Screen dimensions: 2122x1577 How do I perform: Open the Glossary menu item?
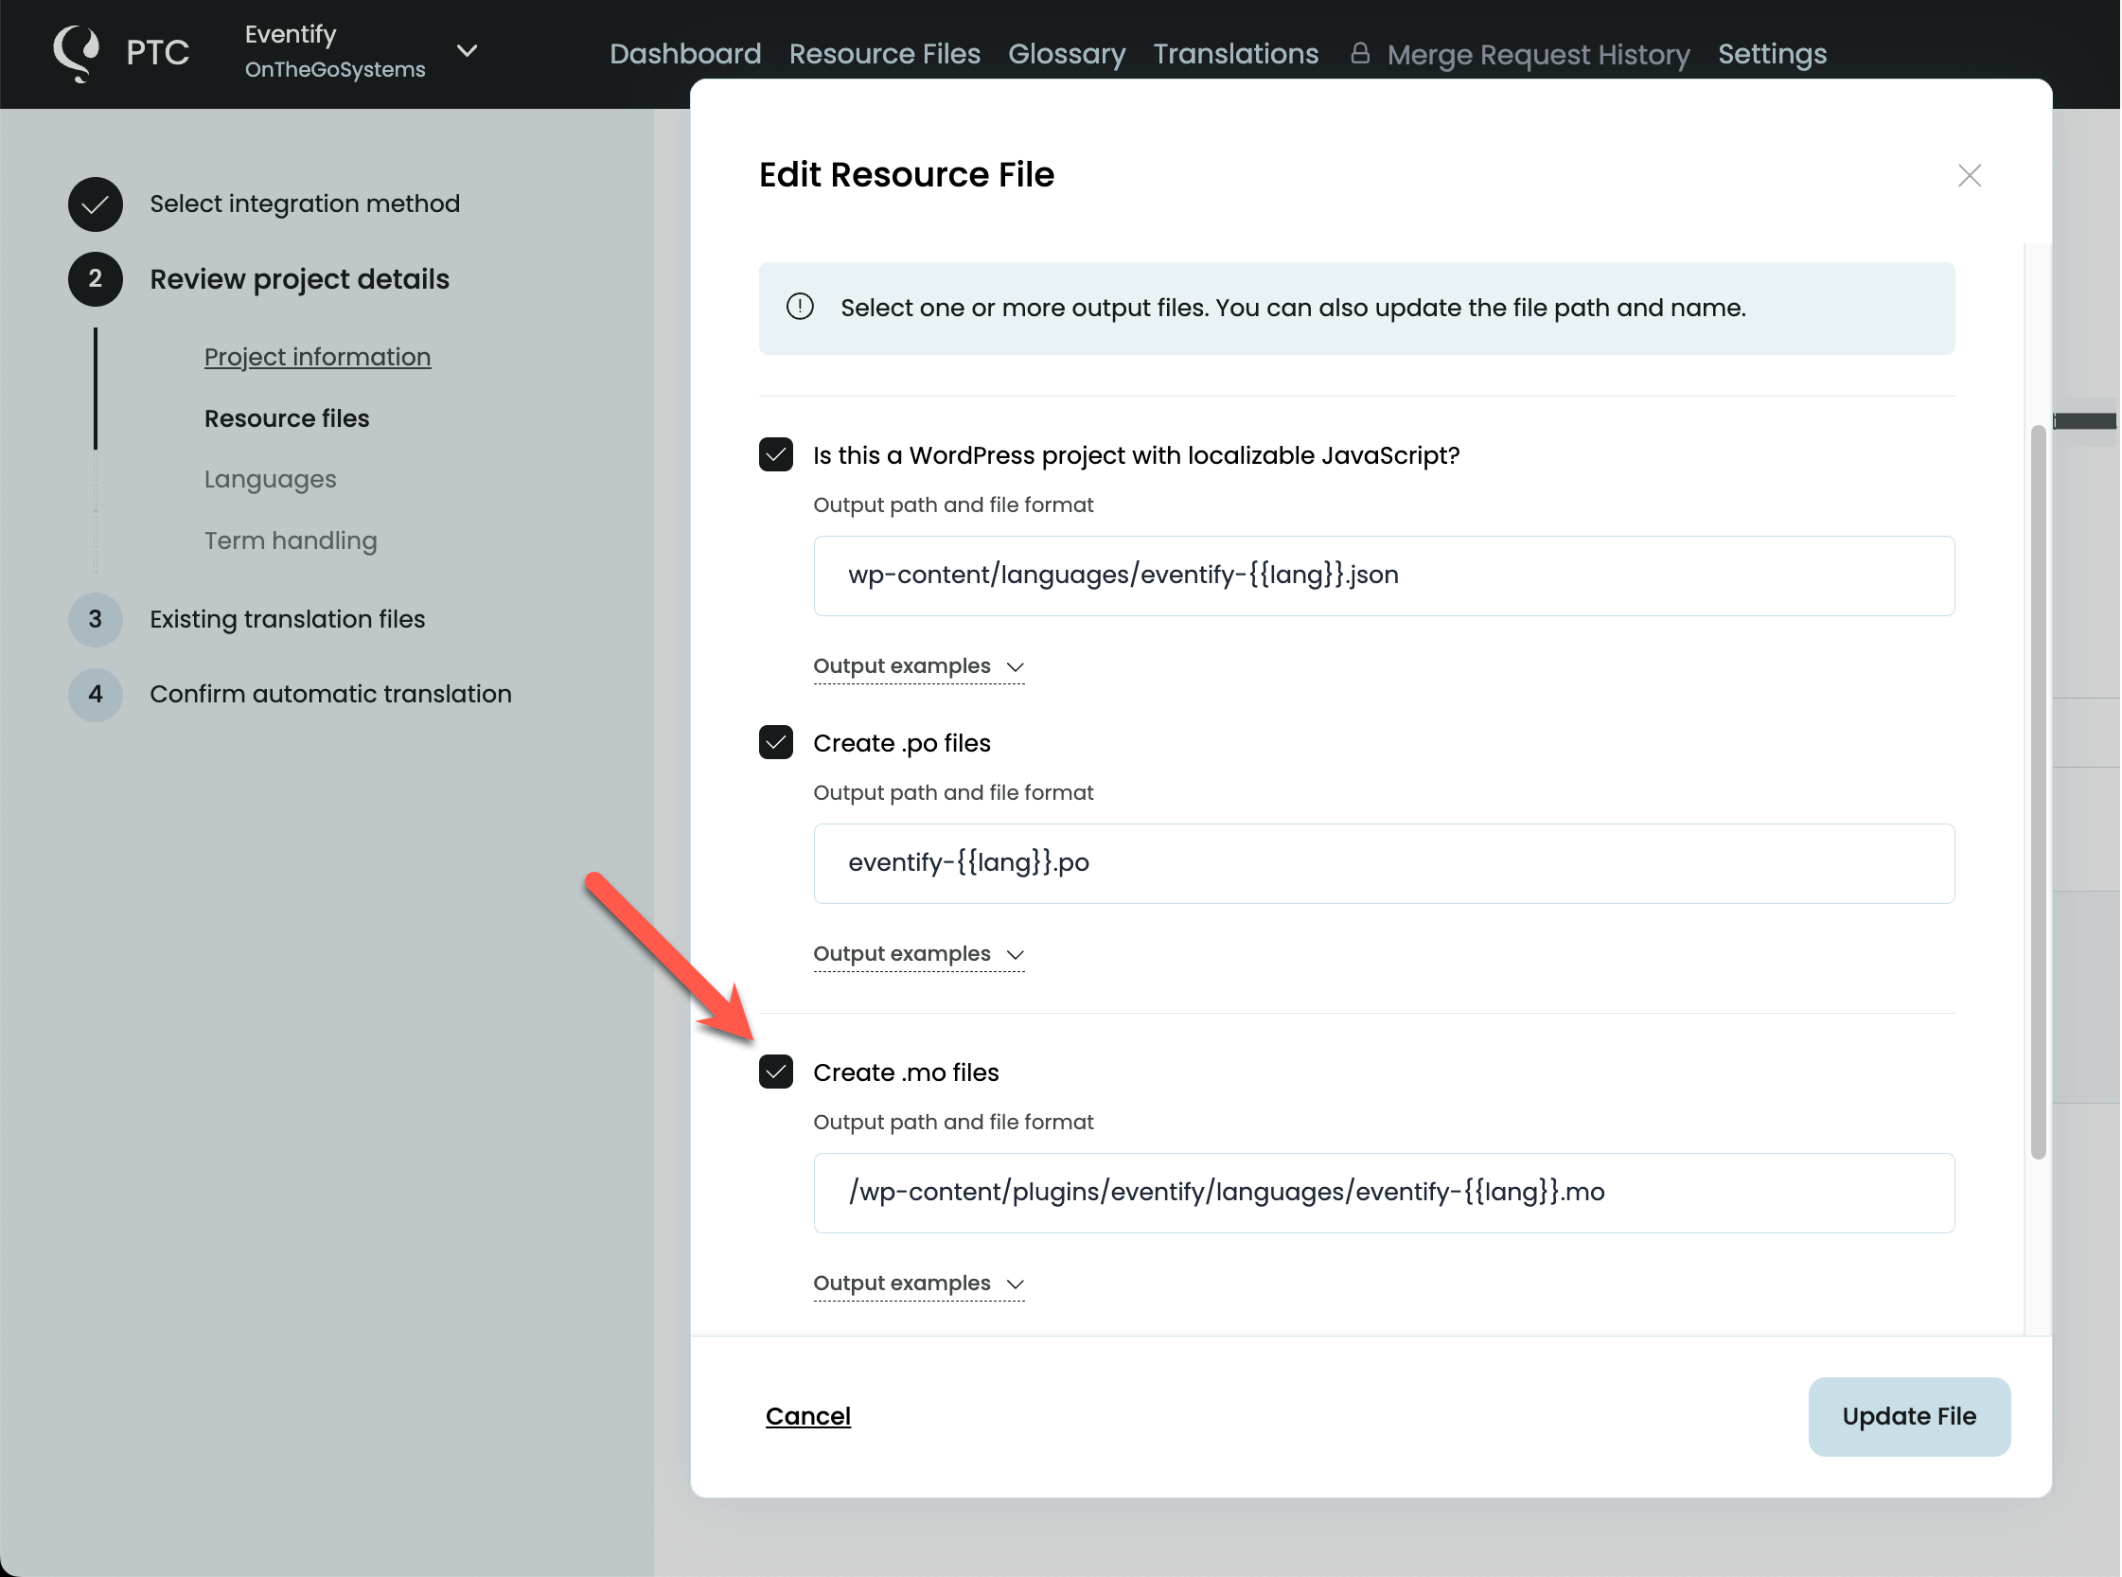1067,53
